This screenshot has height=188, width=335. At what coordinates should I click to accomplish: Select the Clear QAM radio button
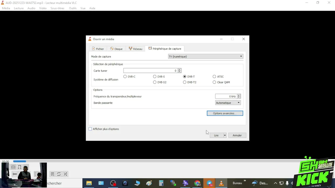214,82
